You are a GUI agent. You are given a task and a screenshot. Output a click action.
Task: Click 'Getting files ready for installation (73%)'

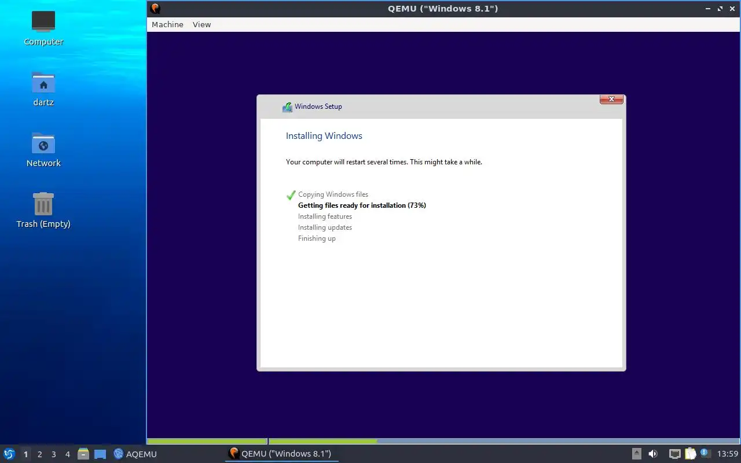[x=362, y=205]
